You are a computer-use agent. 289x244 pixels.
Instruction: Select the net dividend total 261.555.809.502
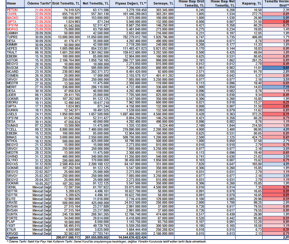coord(97,238)
